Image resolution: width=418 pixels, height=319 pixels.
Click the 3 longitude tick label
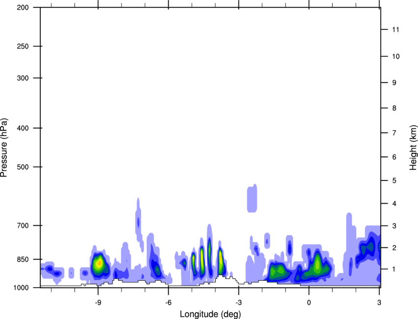tap(379, 302)
